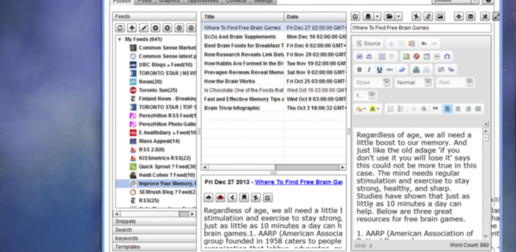516x252 pixels.
Task: Click the red icon in preview pane
Action: coord(220,197)
